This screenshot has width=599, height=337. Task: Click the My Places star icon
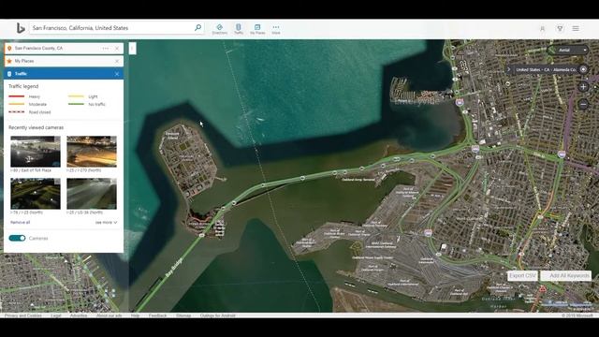point(9,61)
